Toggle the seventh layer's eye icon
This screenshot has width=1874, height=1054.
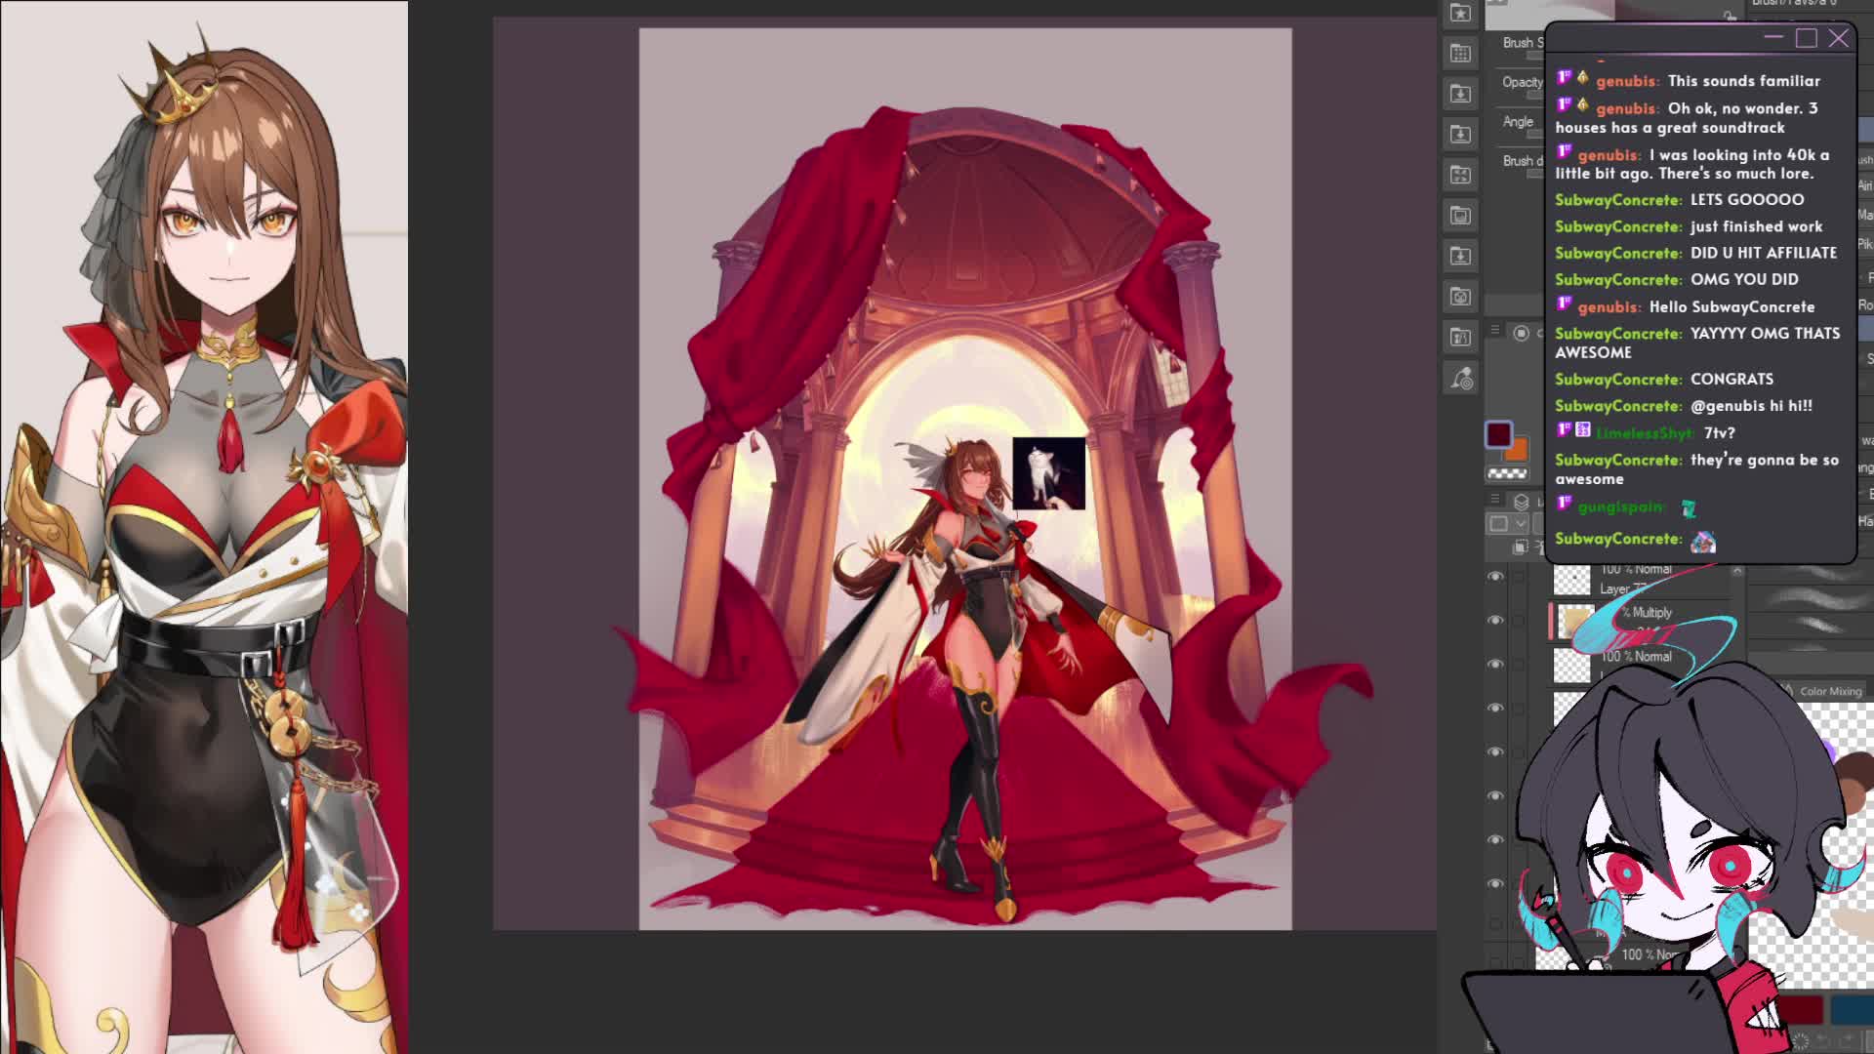(1494, 840)
